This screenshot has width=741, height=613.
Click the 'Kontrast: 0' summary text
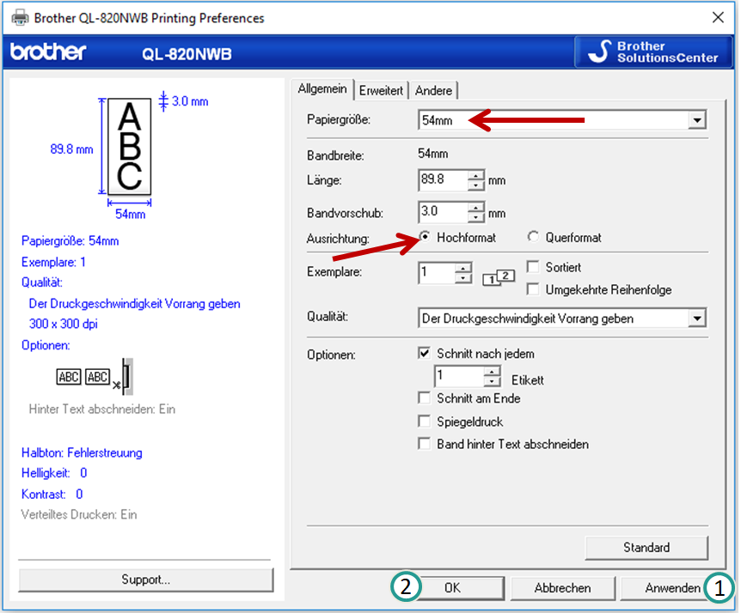click(x=52, y=494)
